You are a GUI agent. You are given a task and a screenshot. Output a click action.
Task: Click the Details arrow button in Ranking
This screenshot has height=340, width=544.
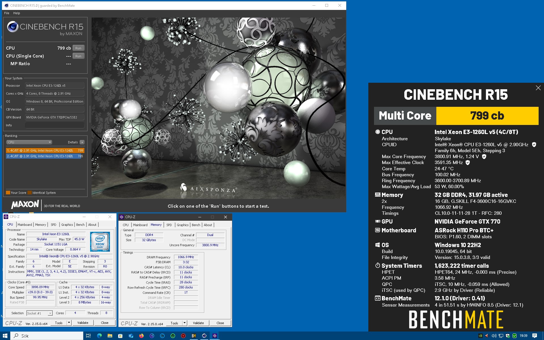coord(82,142)
